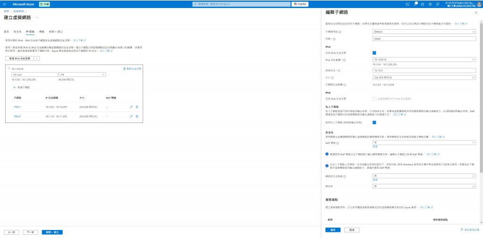483x238 pixels.
Task: Select the IP 位址 tab
Action: 30,32
